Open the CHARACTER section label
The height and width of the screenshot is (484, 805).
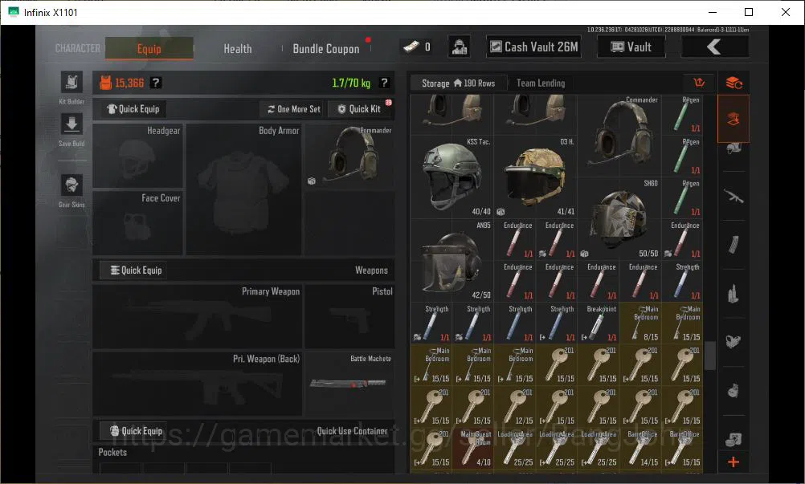(x=78, y=48)
